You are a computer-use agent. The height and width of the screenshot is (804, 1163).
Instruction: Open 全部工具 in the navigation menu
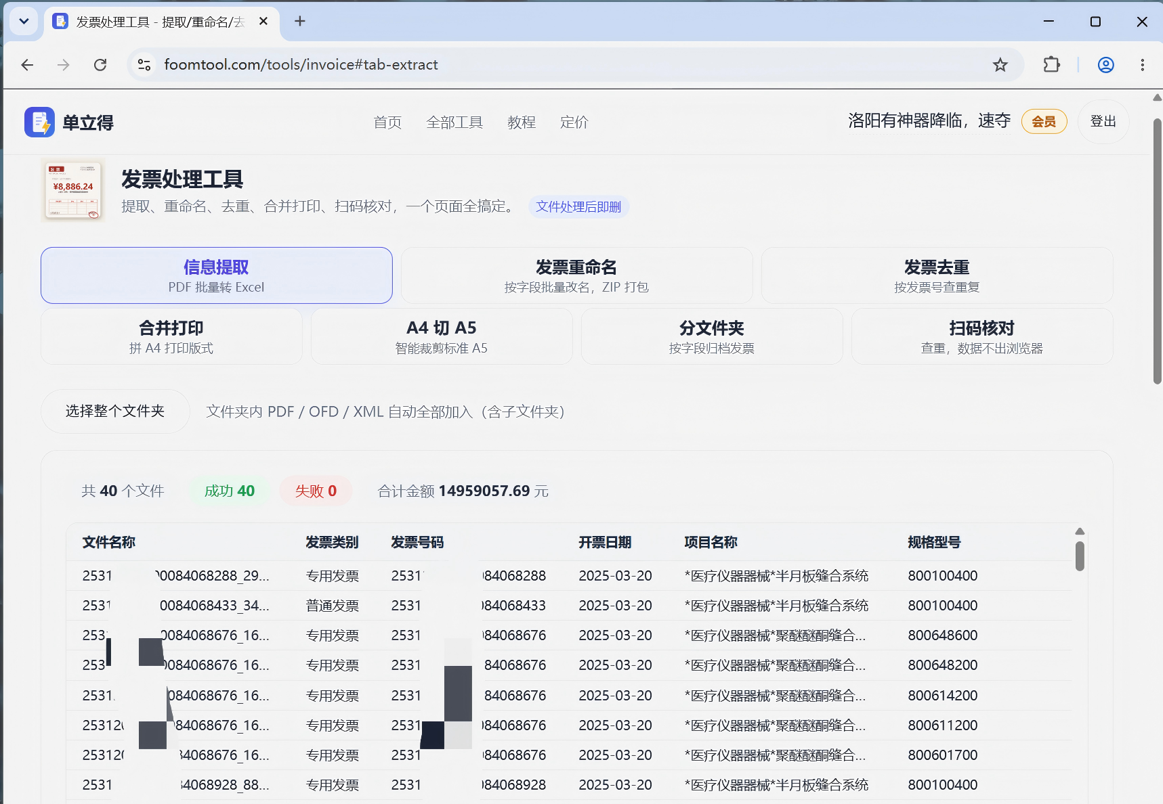pos(454,122)
